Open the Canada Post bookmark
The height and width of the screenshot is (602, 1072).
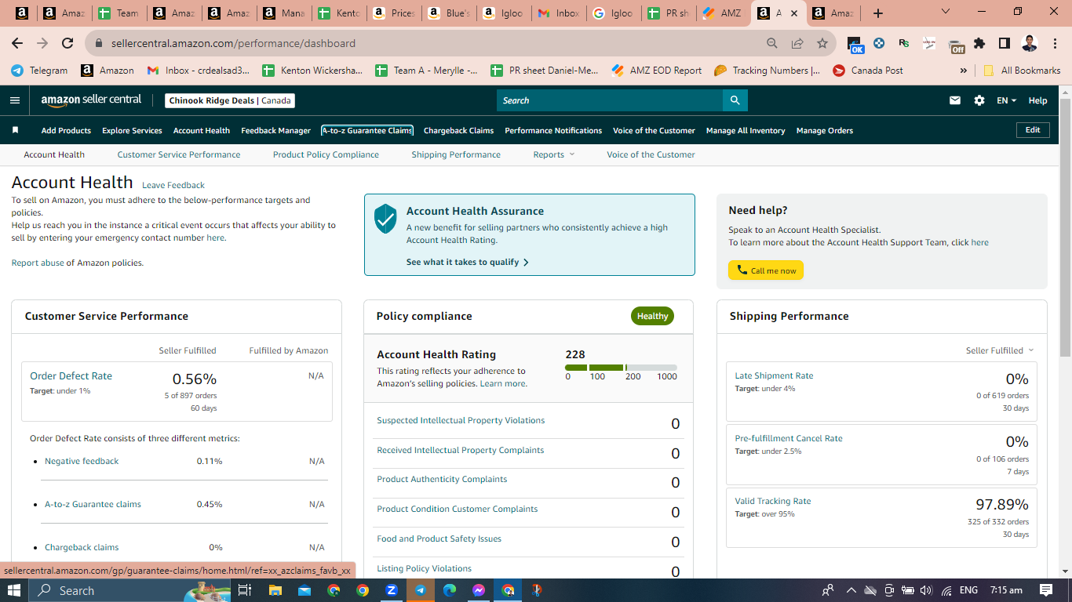(867, 71)
